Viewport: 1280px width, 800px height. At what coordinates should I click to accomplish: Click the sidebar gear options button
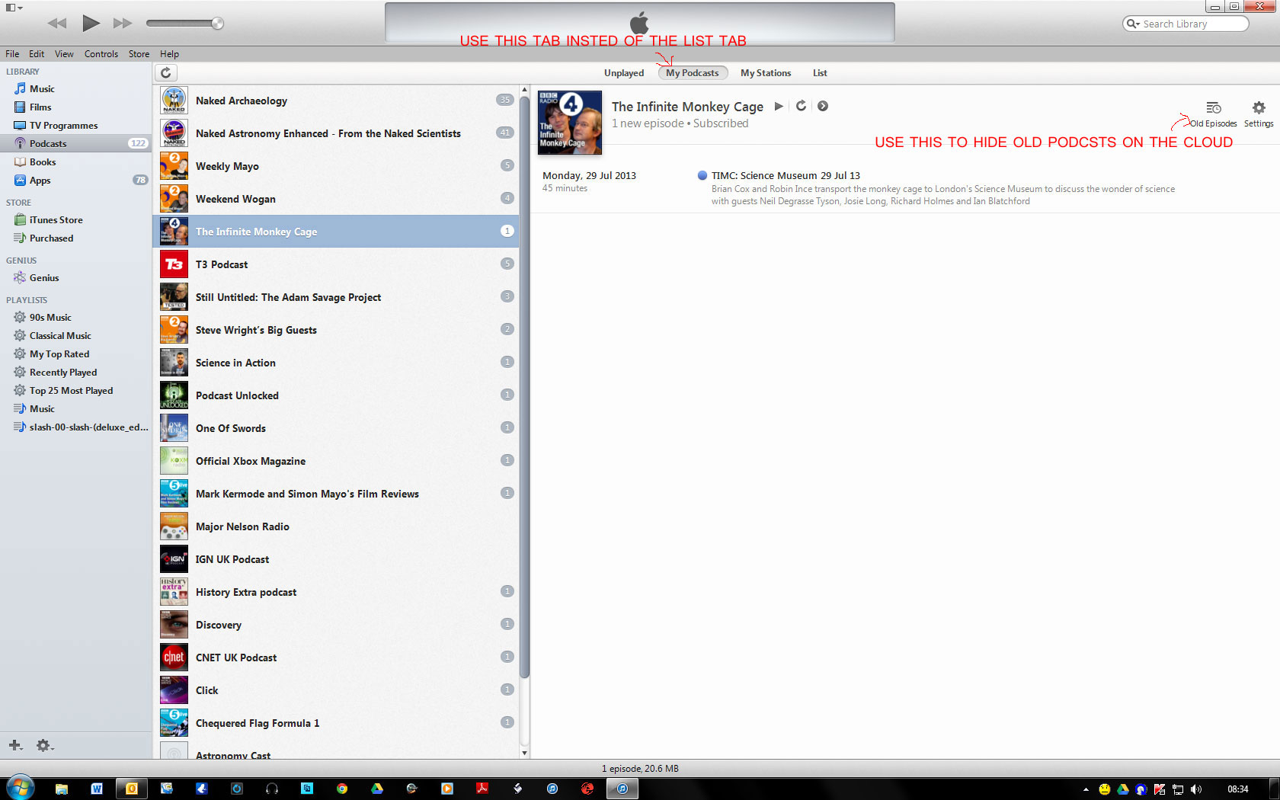click(45, 745)
